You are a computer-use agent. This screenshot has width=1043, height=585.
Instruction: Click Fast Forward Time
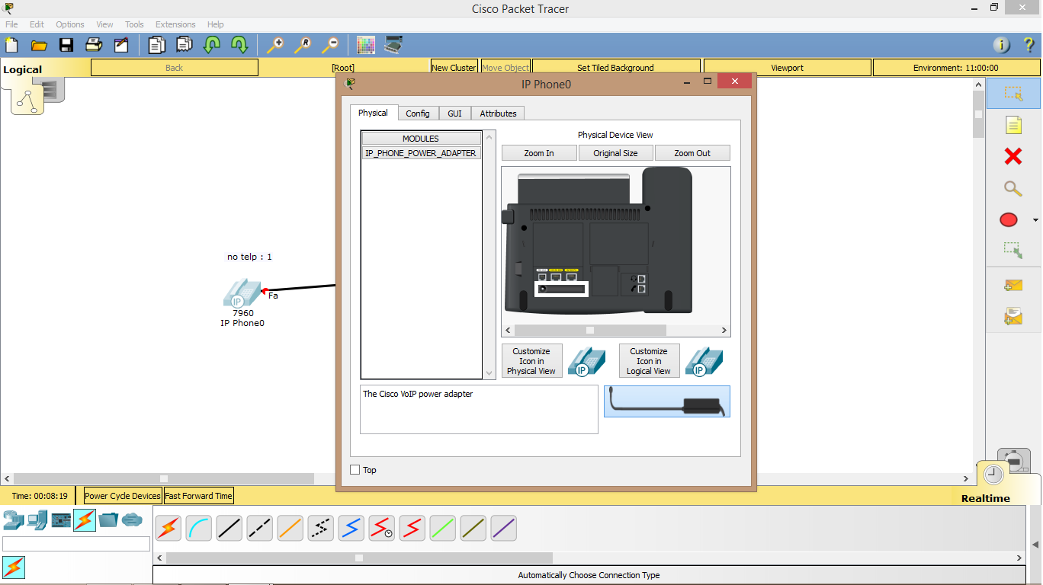198,496
